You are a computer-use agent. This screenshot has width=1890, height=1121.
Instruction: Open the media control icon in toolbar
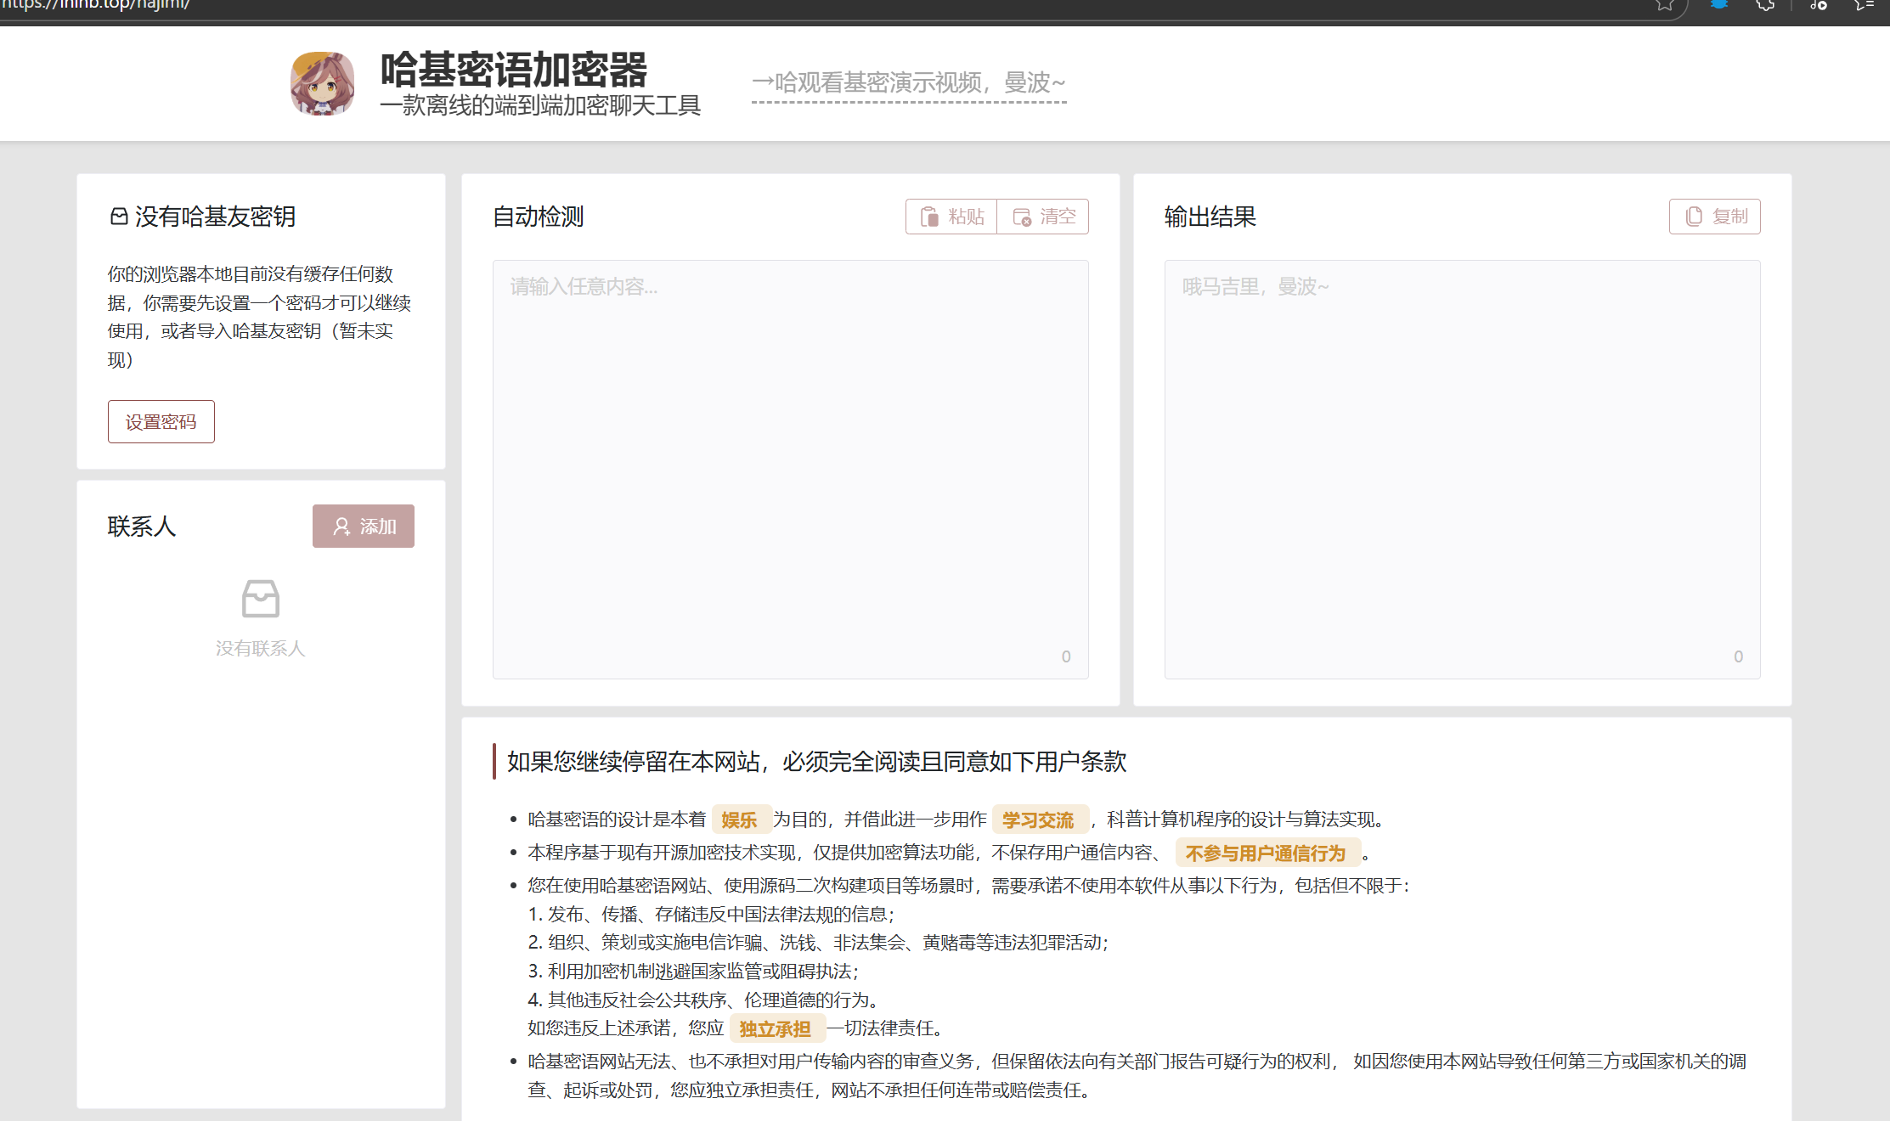pos(1818,5)
